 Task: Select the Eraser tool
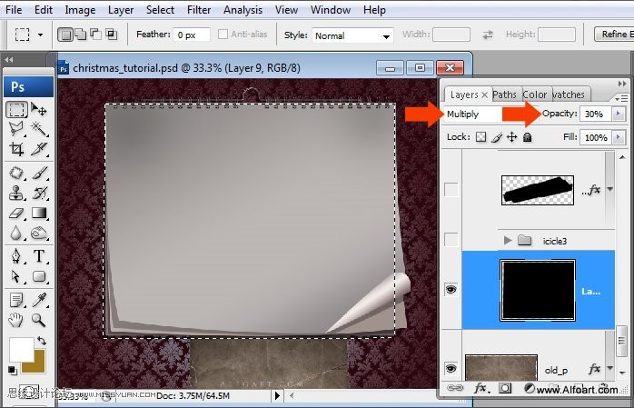coord(16,214)
